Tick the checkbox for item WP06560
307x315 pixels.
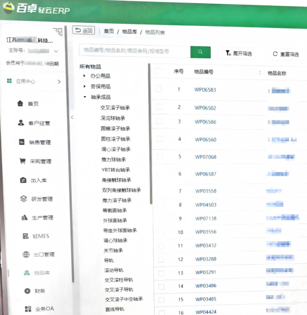[160, 139]
